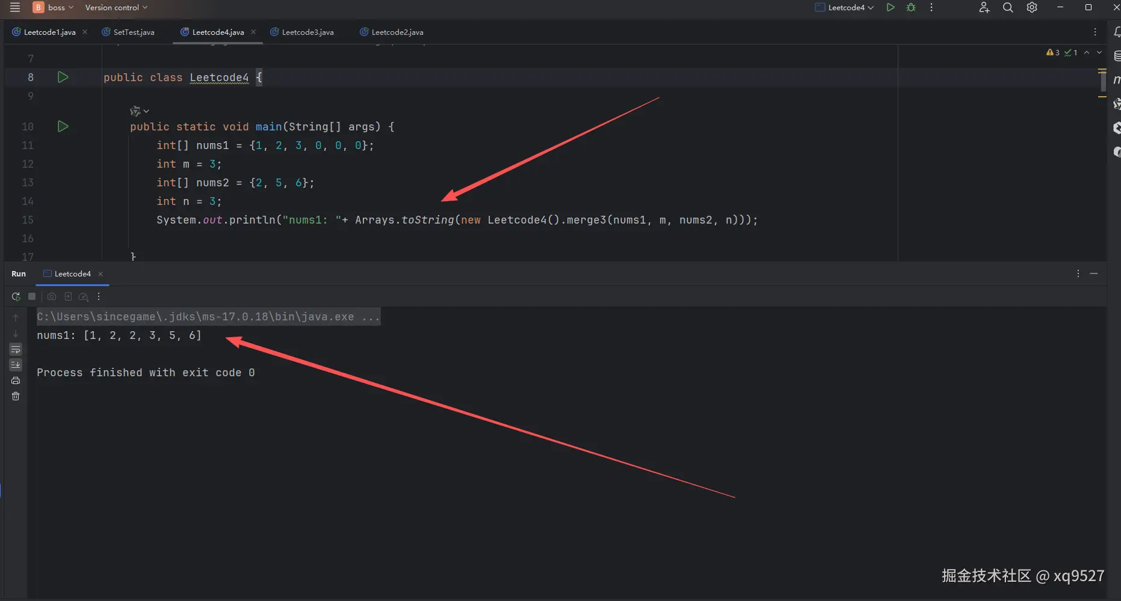Open the main hamburger menu

15,8
